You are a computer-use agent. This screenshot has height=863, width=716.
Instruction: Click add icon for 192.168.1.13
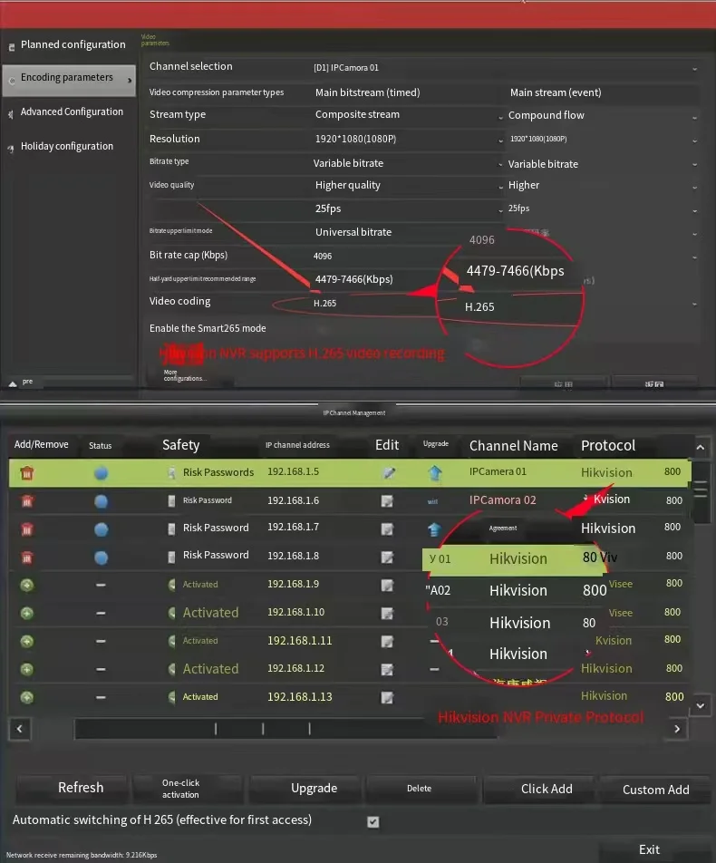point(27,697)
